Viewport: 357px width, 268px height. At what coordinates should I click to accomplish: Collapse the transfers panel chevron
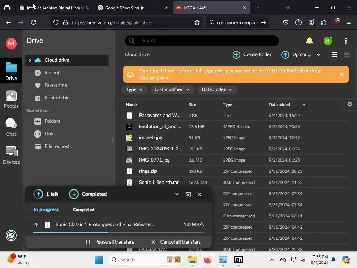pyautogui.click(x=177, y=194)
